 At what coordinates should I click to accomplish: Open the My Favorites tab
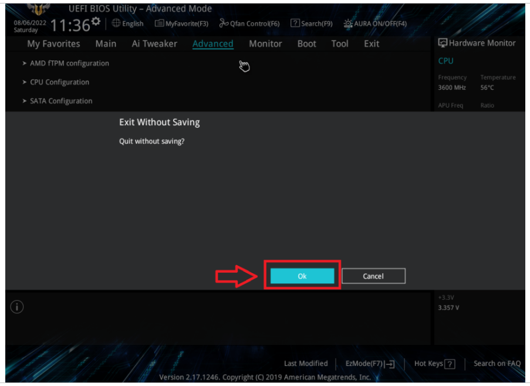53,43
